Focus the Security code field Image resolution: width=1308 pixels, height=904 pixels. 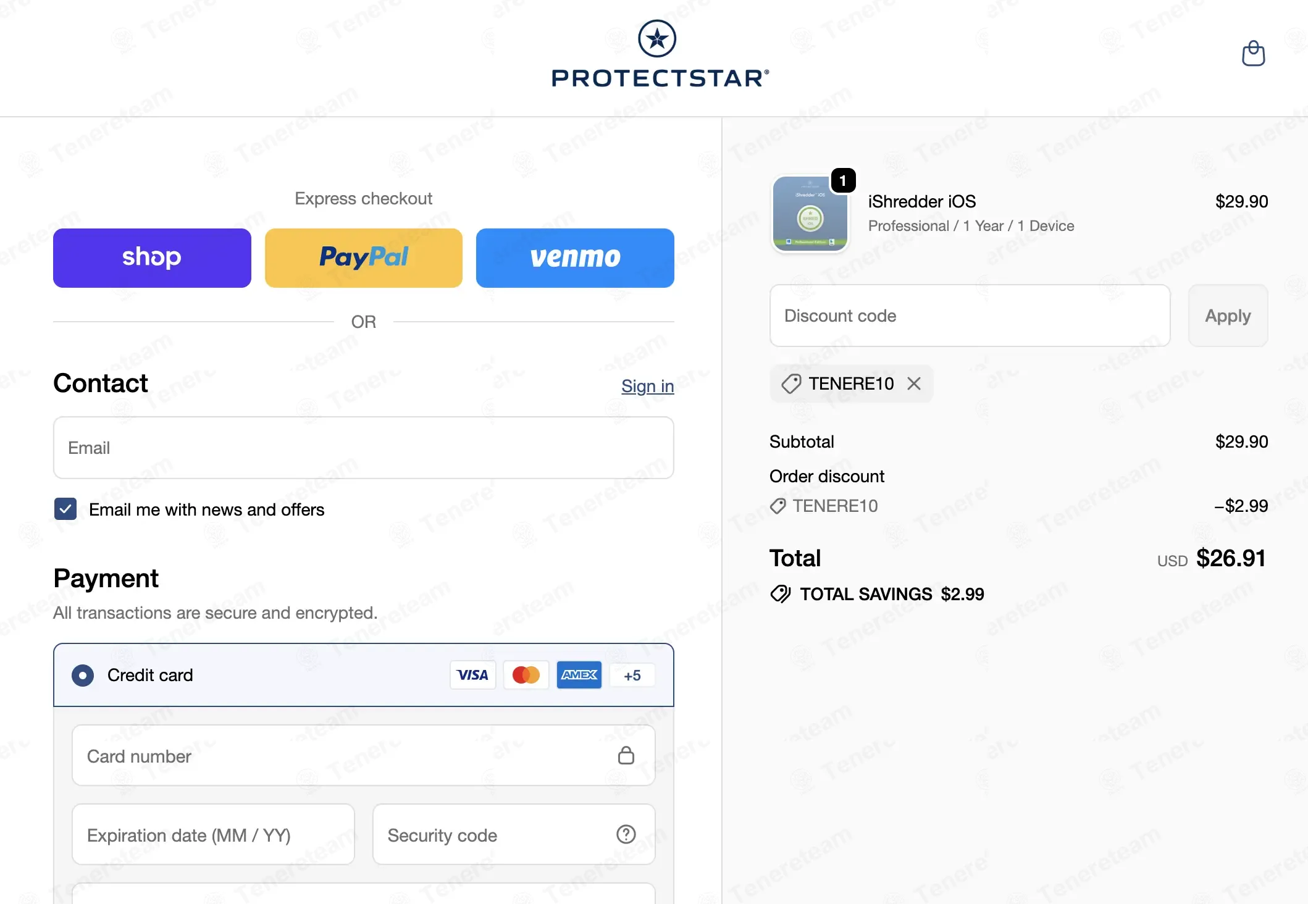point(514,834)
